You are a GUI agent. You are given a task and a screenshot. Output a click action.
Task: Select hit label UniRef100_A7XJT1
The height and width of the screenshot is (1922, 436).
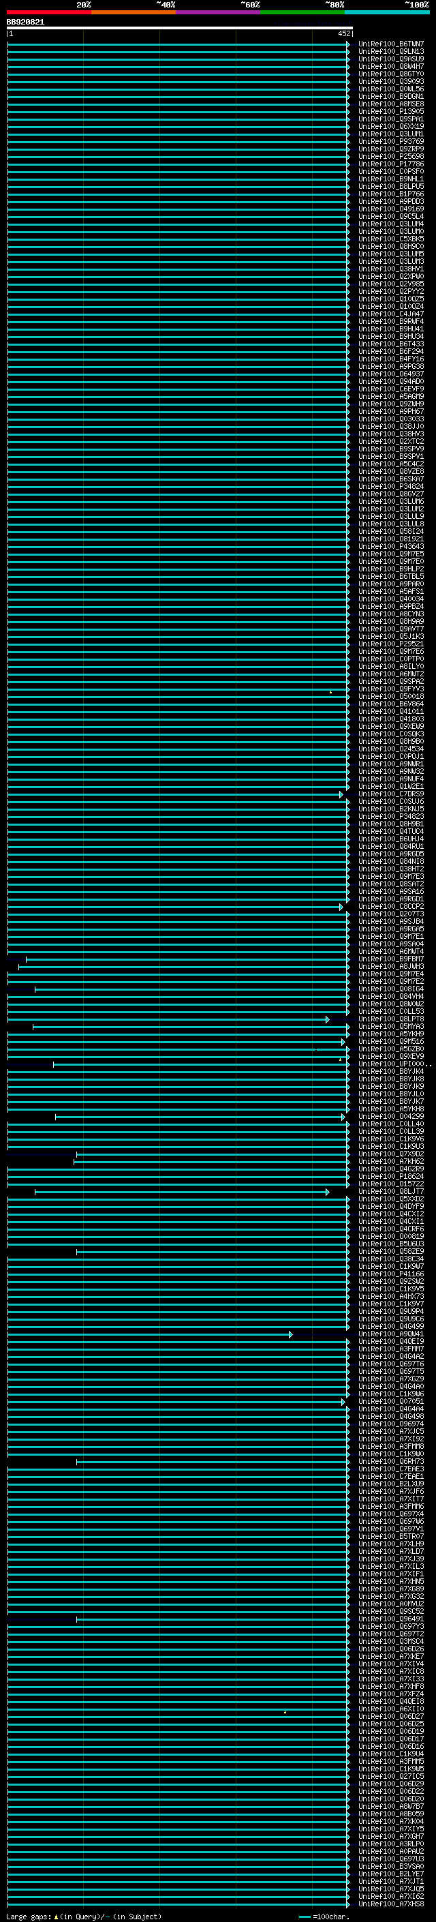[391, 1882]
